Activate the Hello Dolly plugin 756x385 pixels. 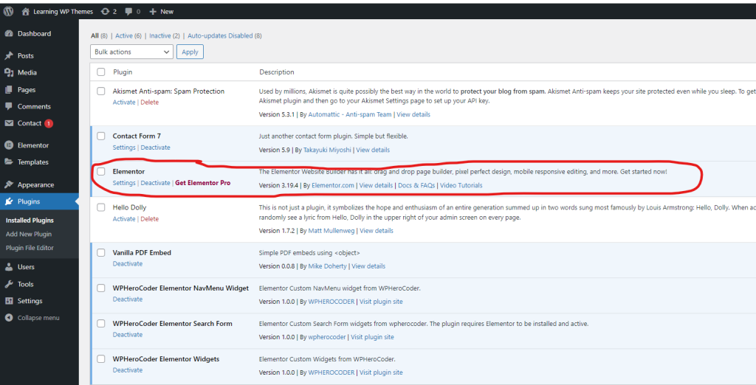pos(124,219)
